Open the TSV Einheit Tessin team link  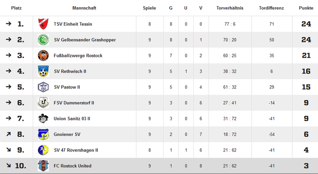(73, 24)
